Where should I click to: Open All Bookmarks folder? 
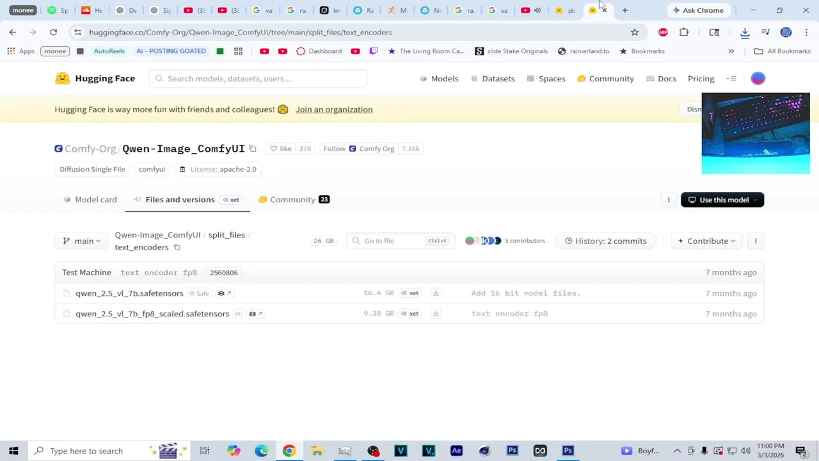782,51
